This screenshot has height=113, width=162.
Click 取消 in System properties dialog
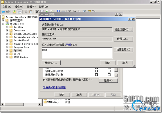(79, 95)
